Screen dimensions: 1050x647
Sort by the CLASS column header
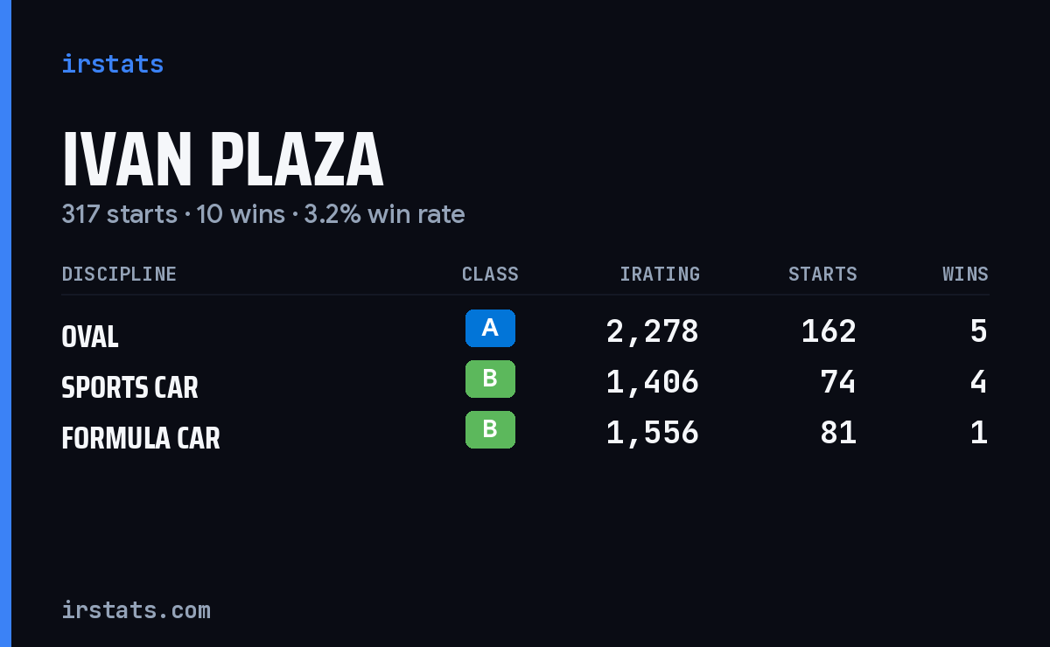(x=490, y=274)
